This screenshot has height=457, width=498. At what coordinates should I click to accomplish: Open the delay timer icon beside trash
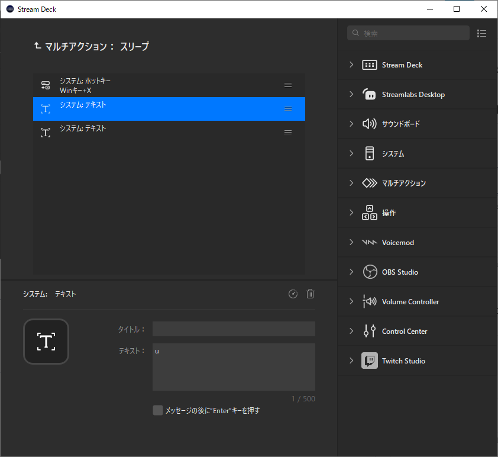coord(293,294)
